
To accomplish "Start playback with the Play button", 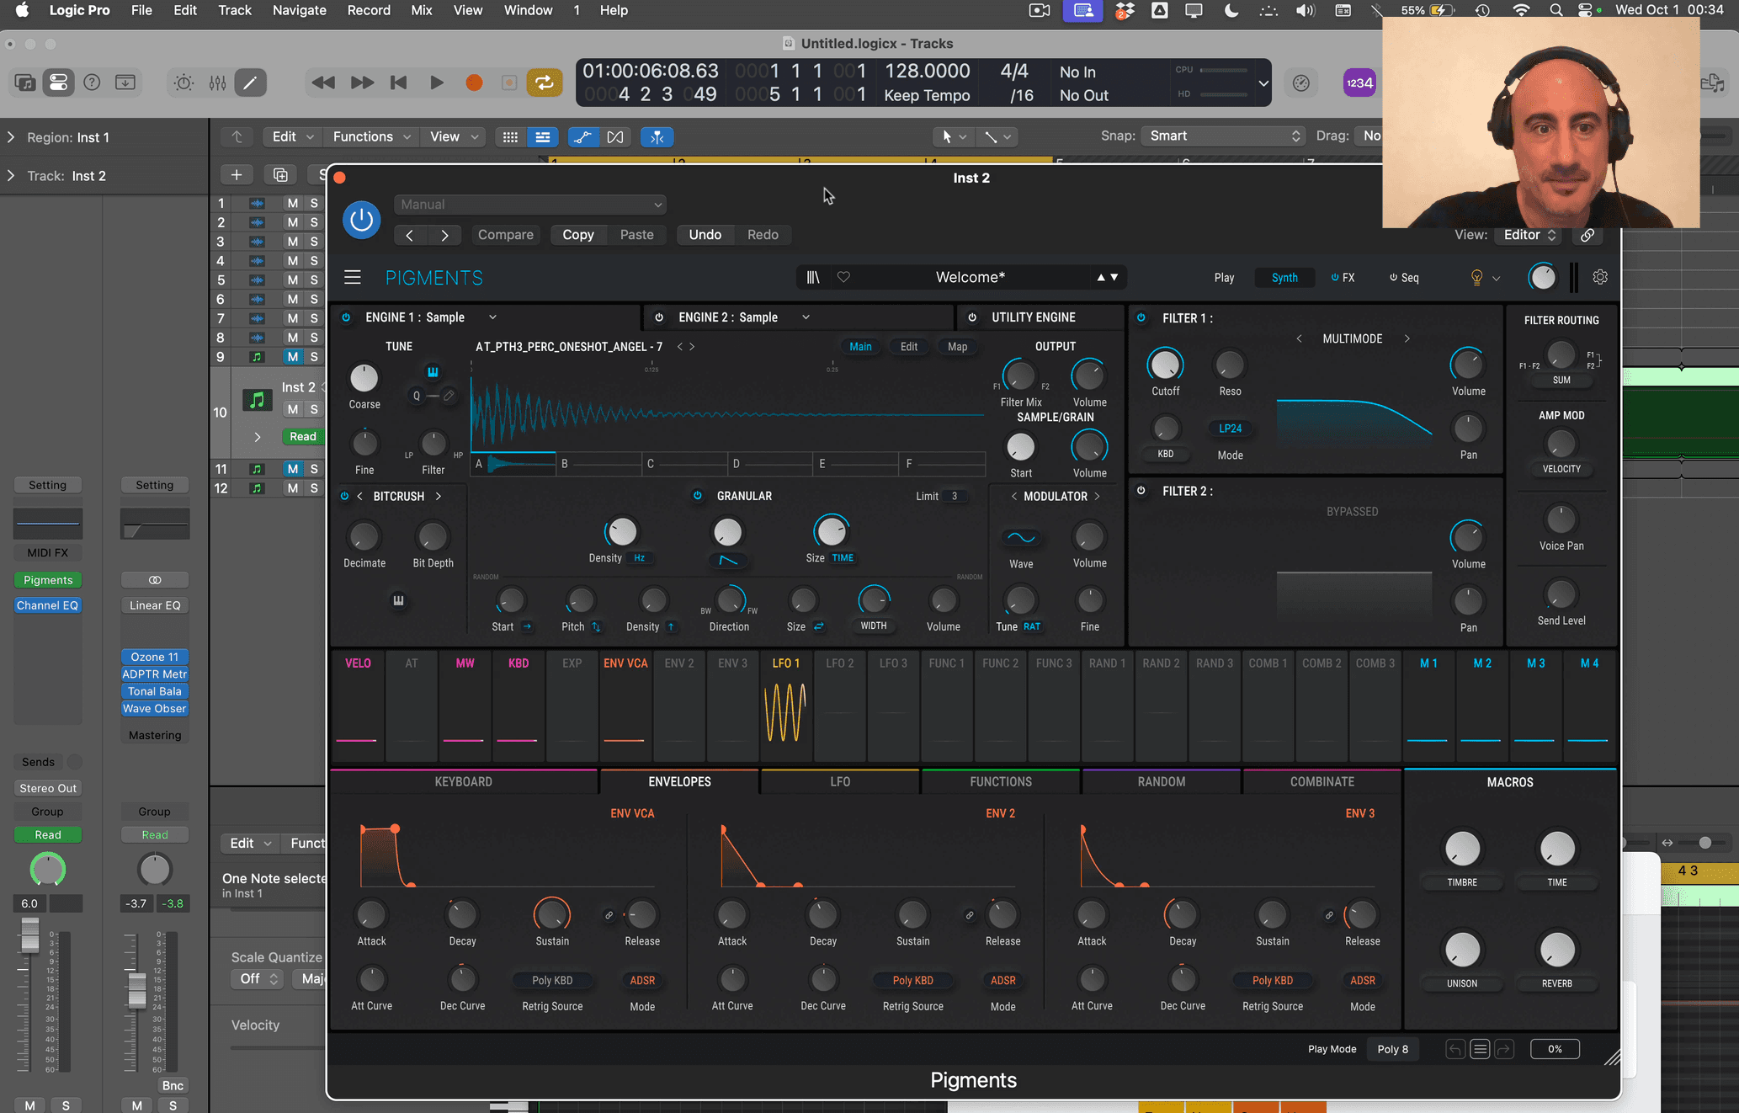I will coord(436,83).
